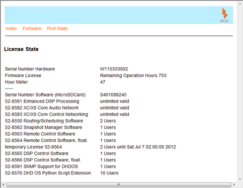This screenshot has width=243, height=188.
Task: Select 52-8565 DSP Control Software
Action: click(37, 153)
